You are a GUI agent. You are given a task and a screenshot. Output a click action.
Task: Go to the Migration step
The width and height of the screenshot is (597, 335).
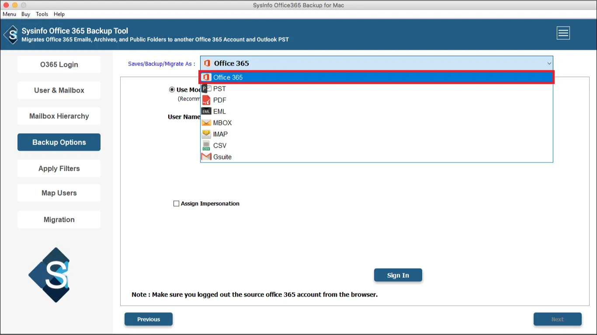[x=59, y=220]
